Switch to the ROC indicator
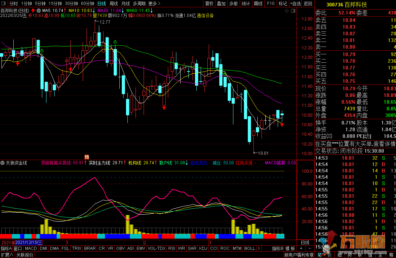 pos(225,248)
